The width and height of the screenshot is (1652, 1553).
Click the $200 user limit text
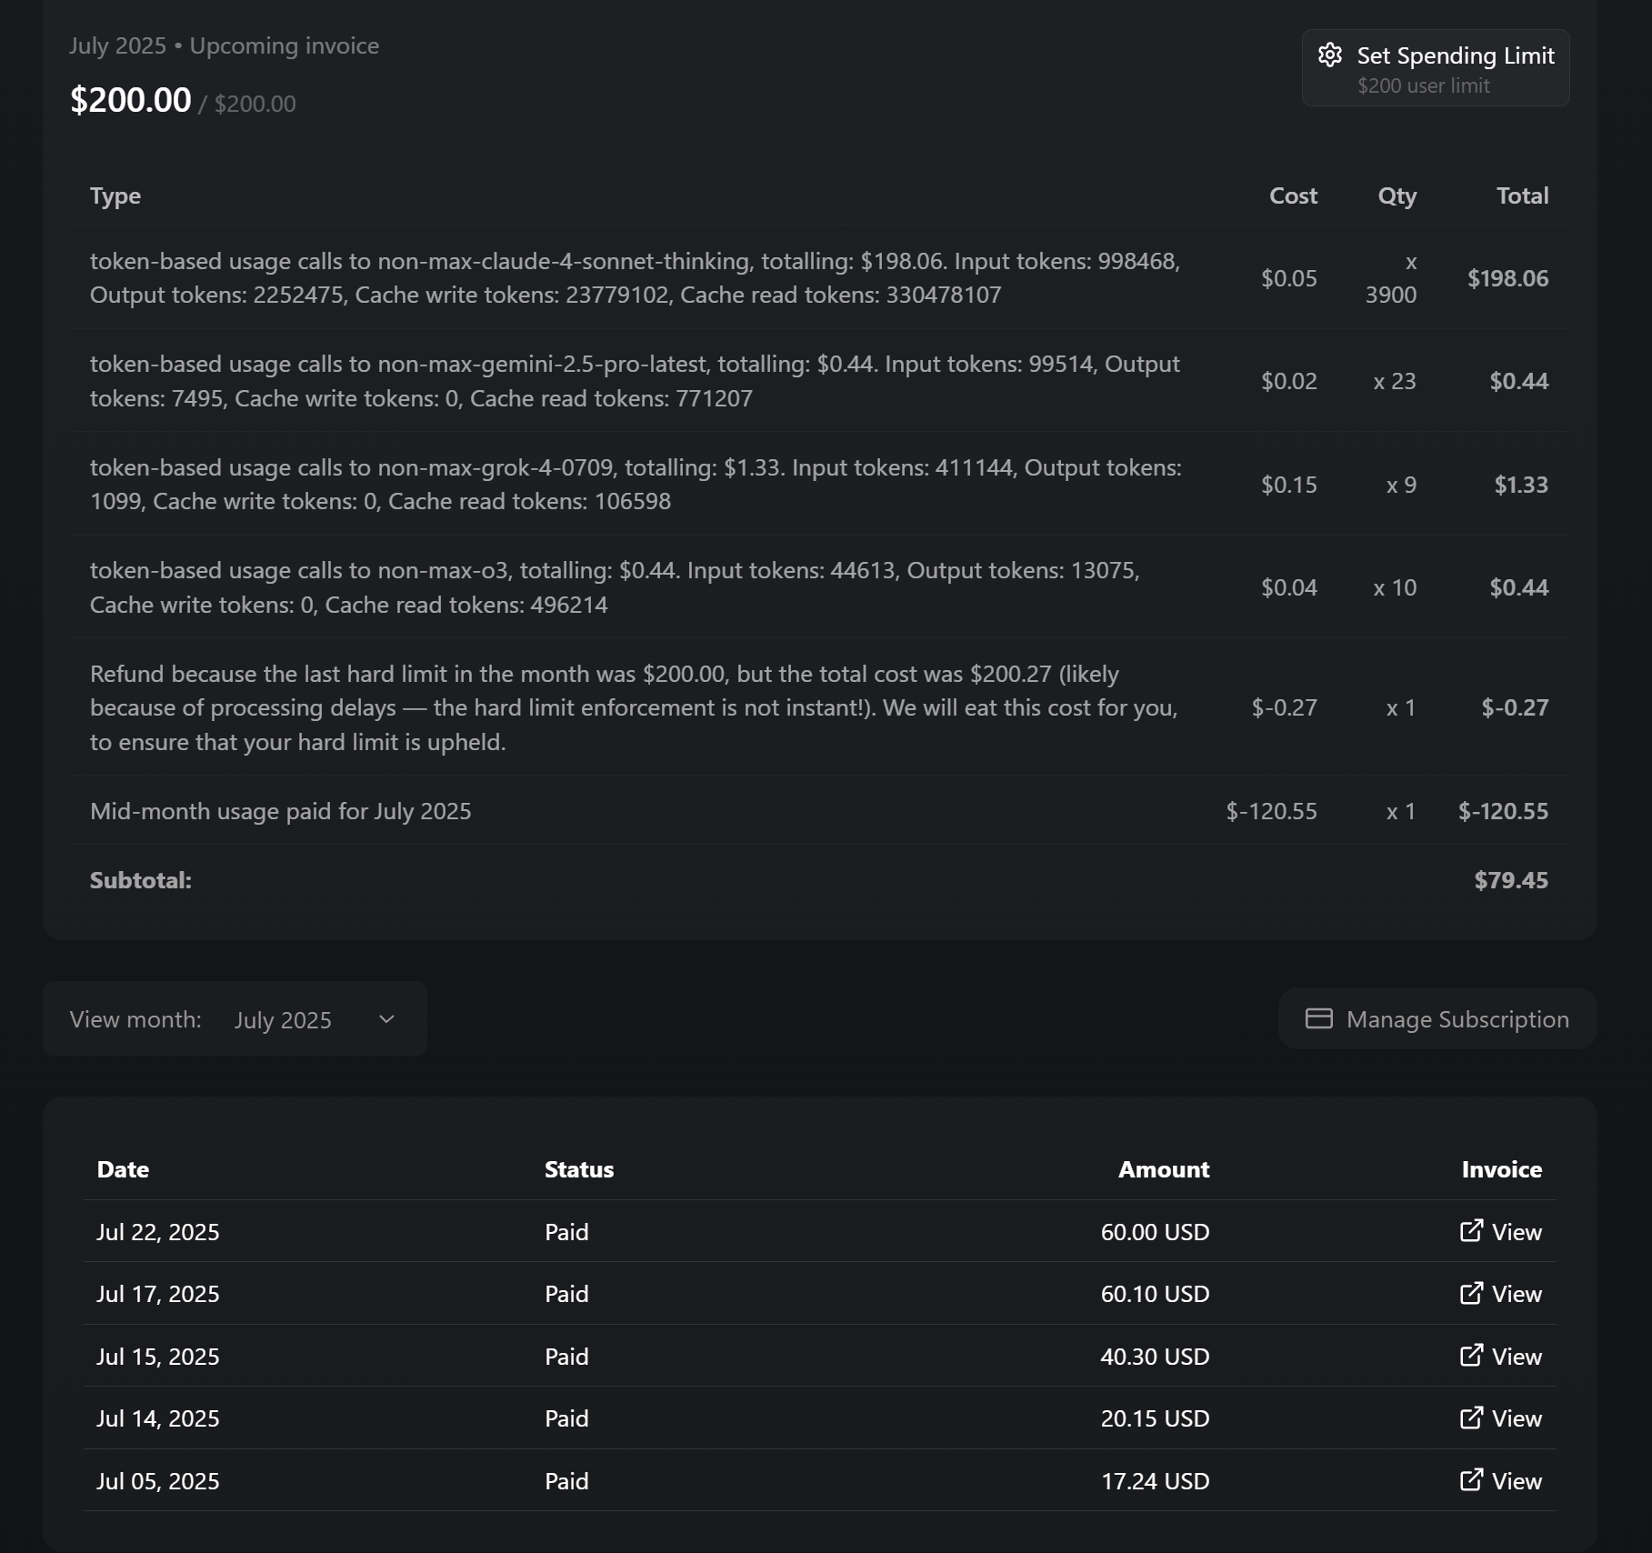pyautogui.click(x=1423, y=85)
